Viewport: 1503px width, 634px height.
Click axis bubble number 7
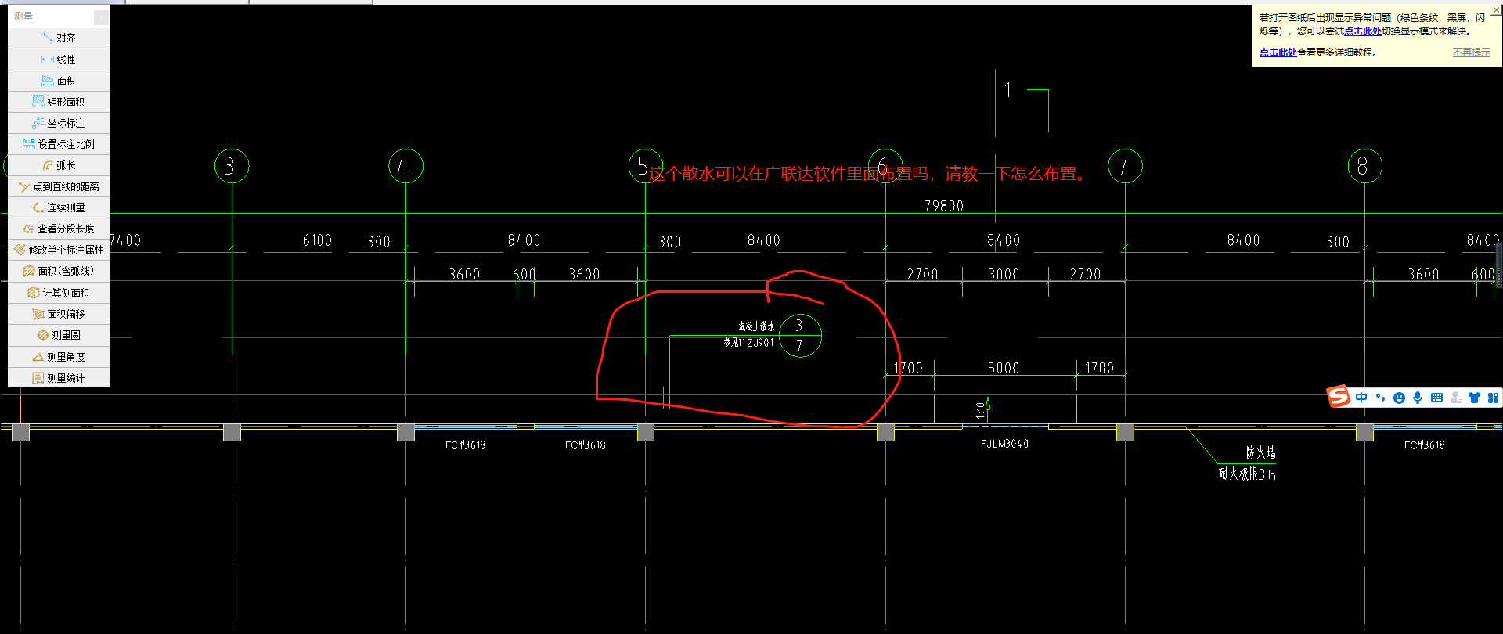pos(1125,166)
